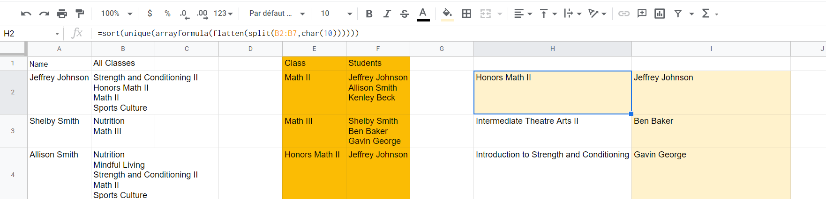Expand merge cells options arrow
This screenshot has width=826, height=199.
(500, 14)
